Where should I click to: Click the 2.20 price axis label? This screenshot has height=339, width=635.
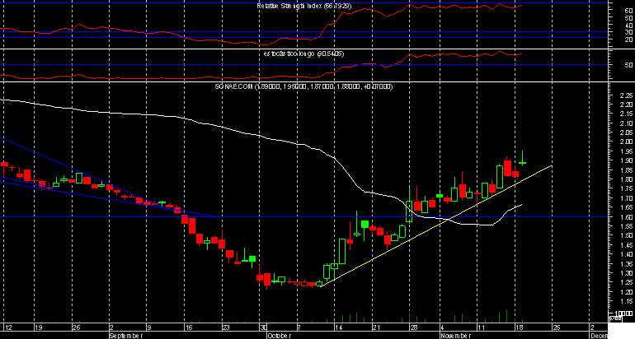click(626, 104)
